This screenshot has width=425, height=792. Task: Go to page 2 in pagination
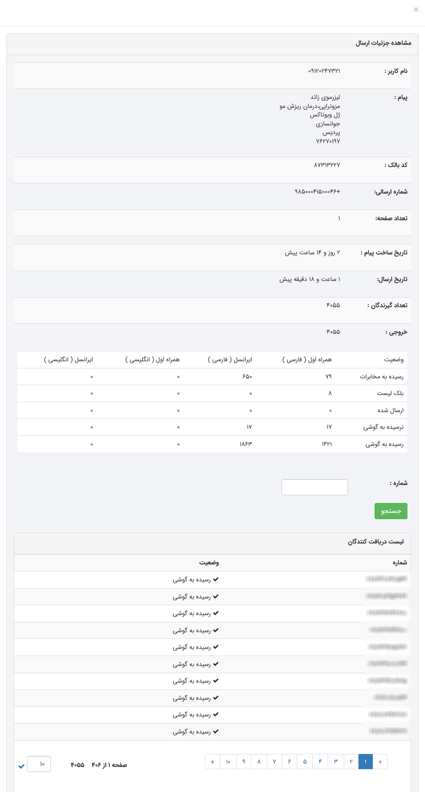click(x=351, y=762)
